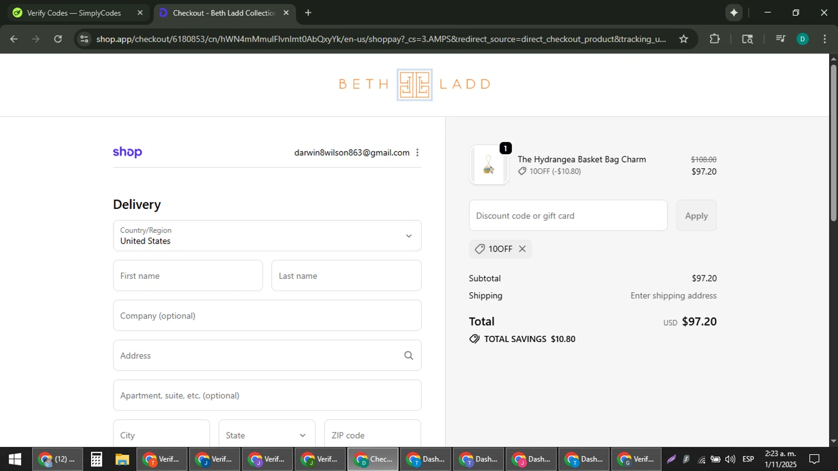Viewport: 838px width, 471px height.
Task: Click the Delivery heading
Action: (x=137, y=204)
